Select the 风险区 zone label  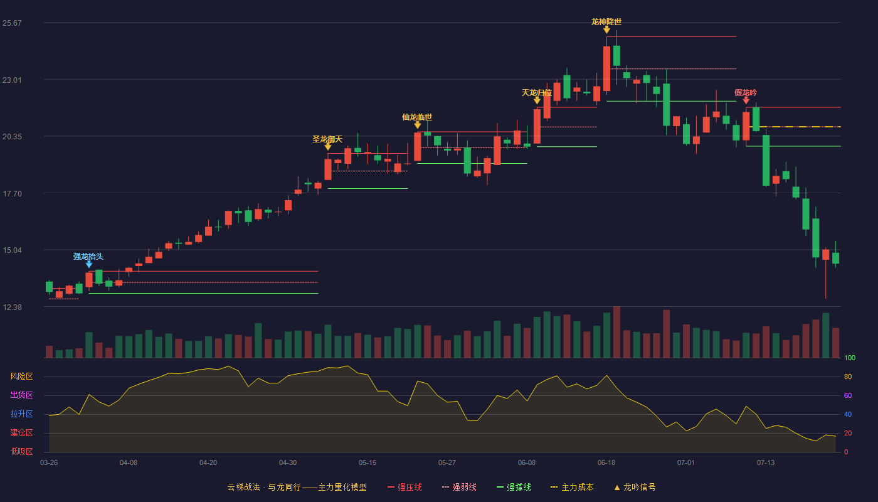click(x=21, y=376)
